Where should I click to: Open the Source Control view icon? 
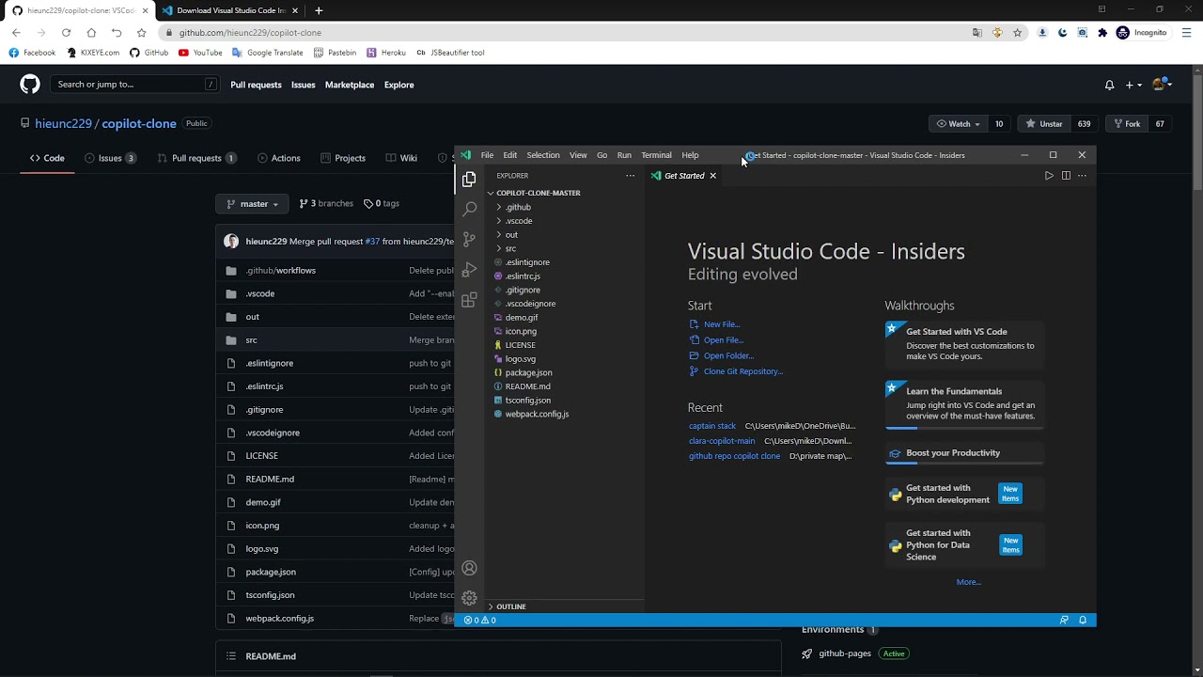pos(469,239)
